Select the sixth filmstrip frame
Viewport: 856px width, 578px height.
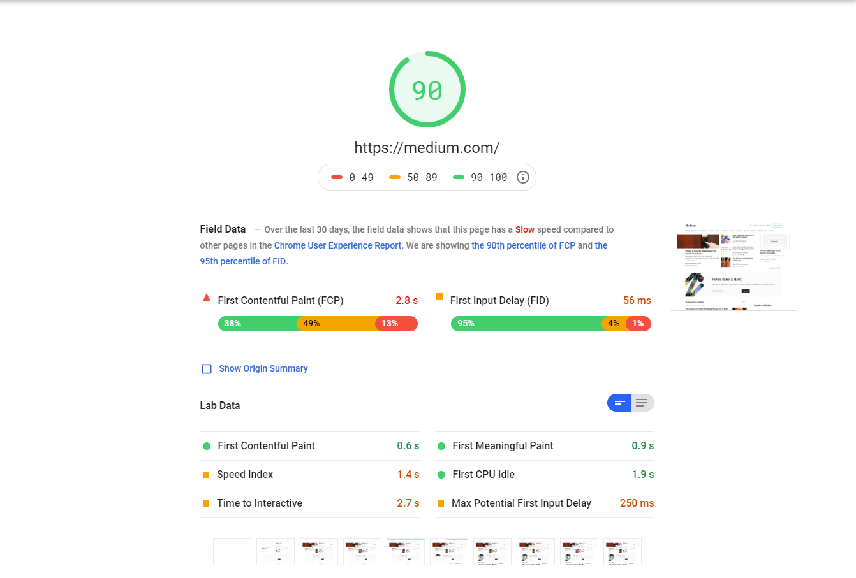click(x=449, y=552)
